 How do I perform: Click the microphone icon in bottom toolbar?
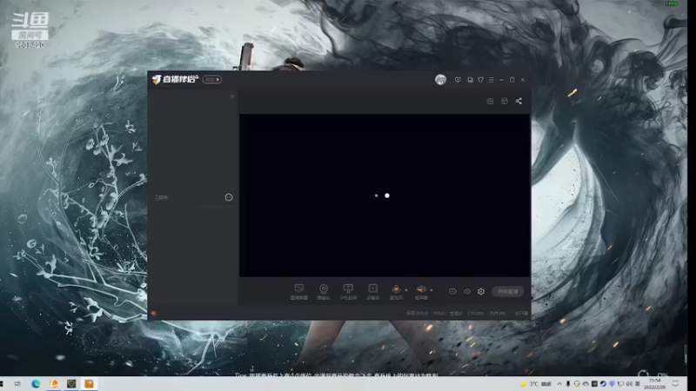pos(396,289)
